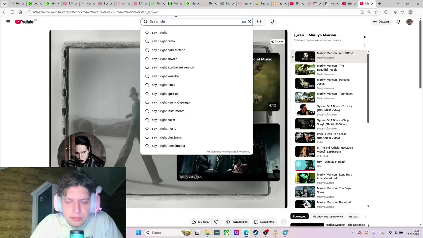This screenshot has height=238, width=423.
Task: Choose 'say it right azerbaijani version' suggestion
Action: [x=197, y=67]
